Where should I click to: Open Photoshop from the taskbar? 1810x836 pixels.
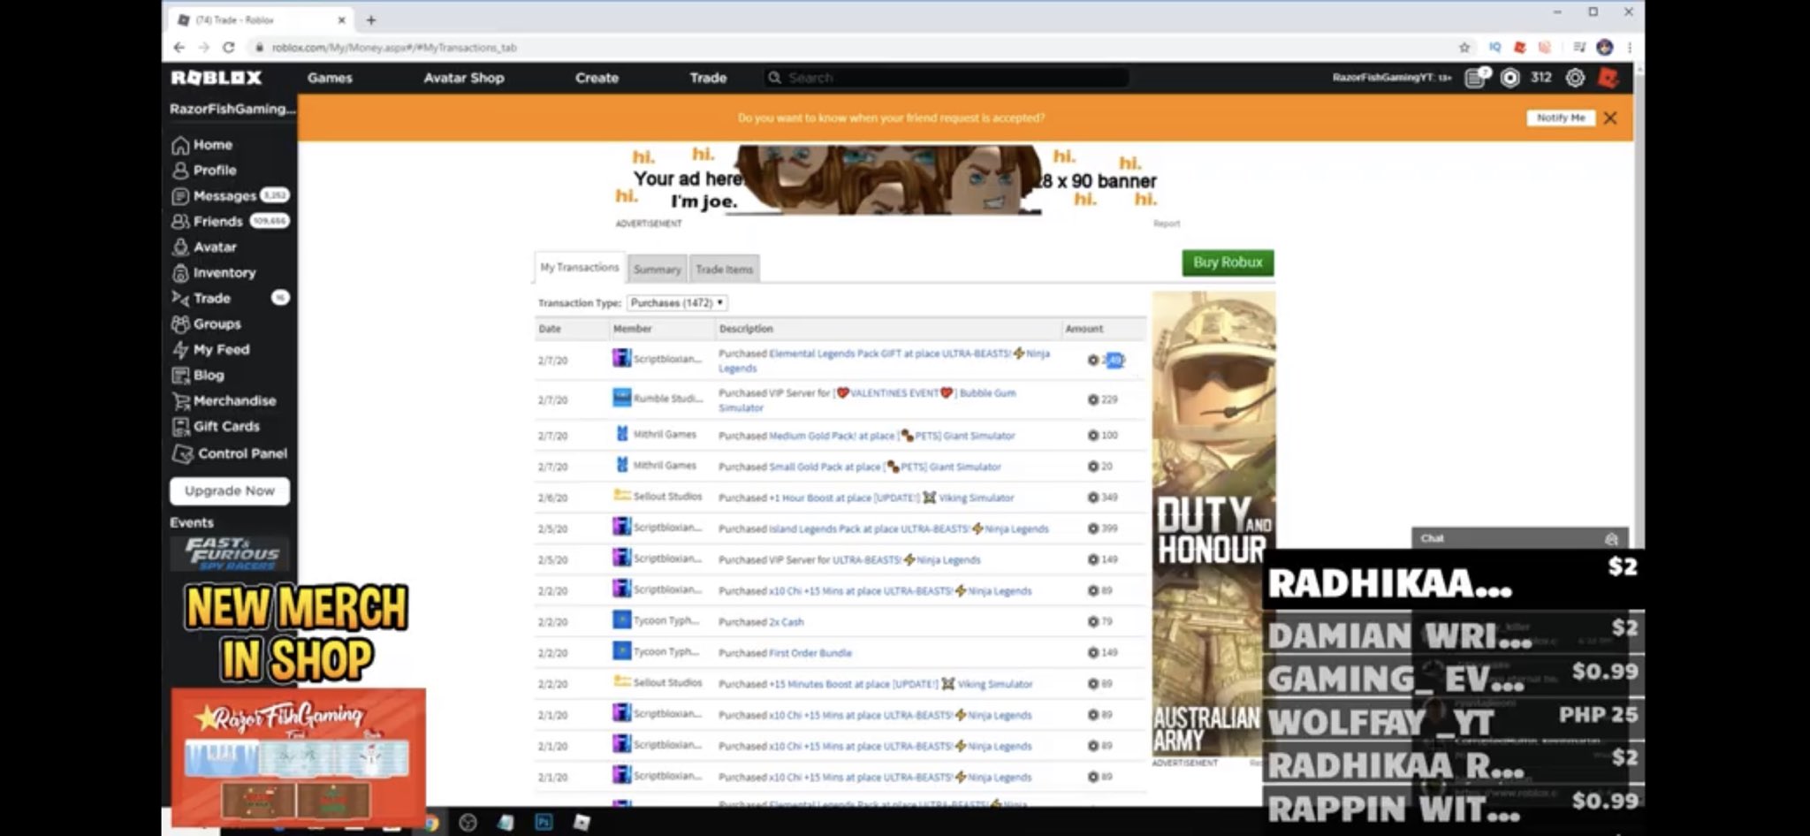click(544, 823)
